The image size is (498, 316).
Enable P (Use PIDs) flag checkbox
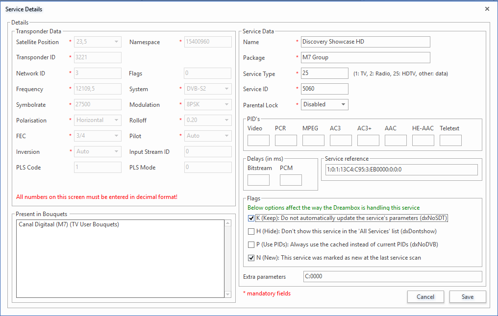(x=251, y=244)
